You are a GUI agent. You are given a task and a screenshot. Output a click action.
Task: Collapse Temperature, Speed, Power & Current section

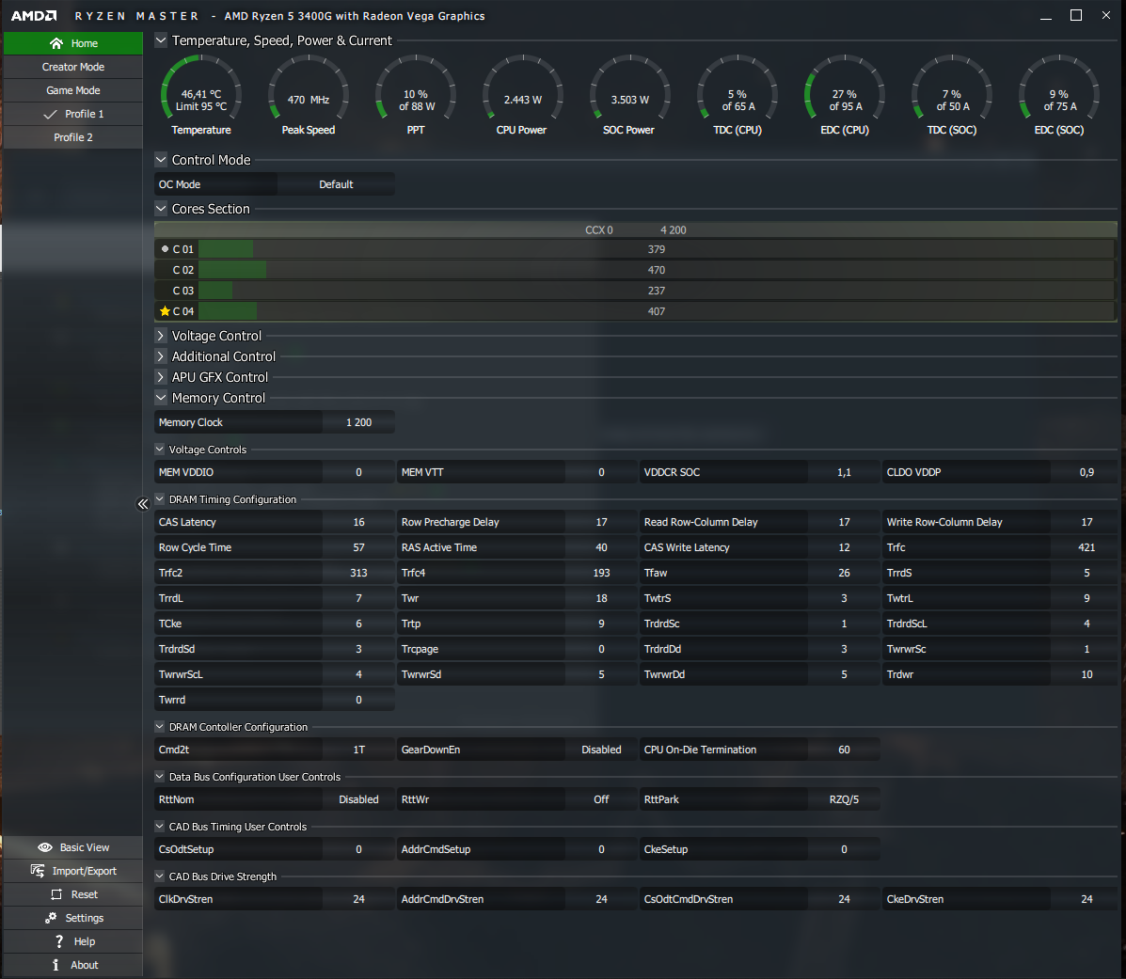(161, 40)
